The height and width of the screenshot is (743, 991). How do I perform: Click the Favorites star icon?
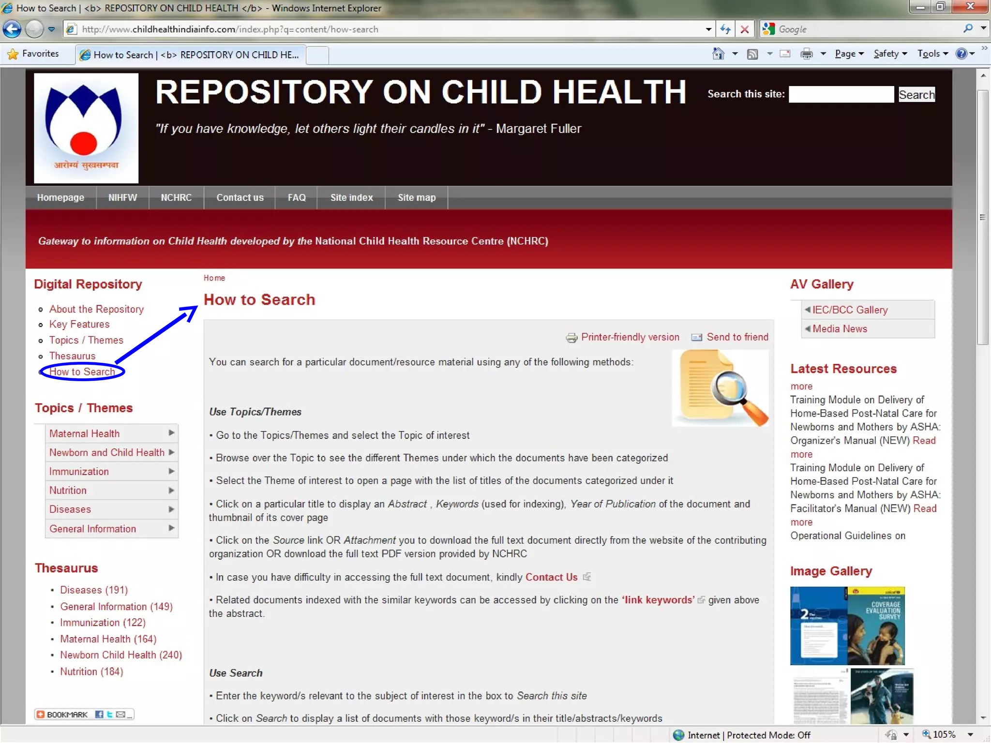pos(13,54)
